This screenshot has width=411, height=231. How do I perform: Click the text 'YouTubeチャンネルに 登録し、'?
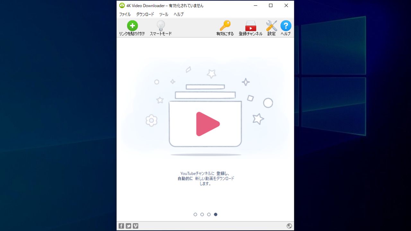(x=205, y=174)
